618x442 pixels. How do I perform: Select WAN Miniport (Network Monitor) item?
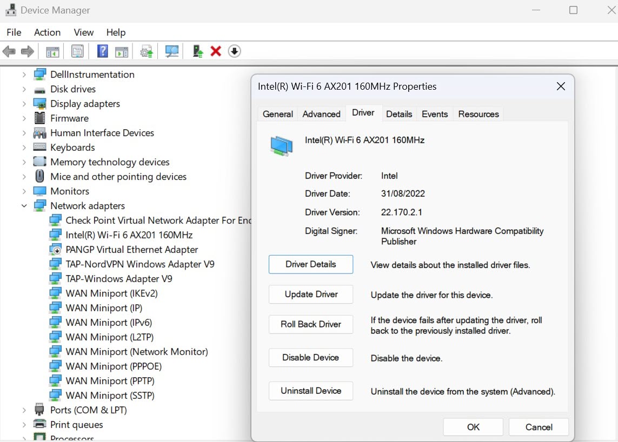(137, 352)
